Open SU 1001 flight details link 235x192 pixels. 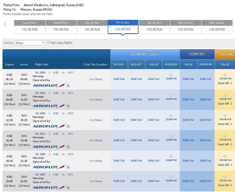click(40, 93)
